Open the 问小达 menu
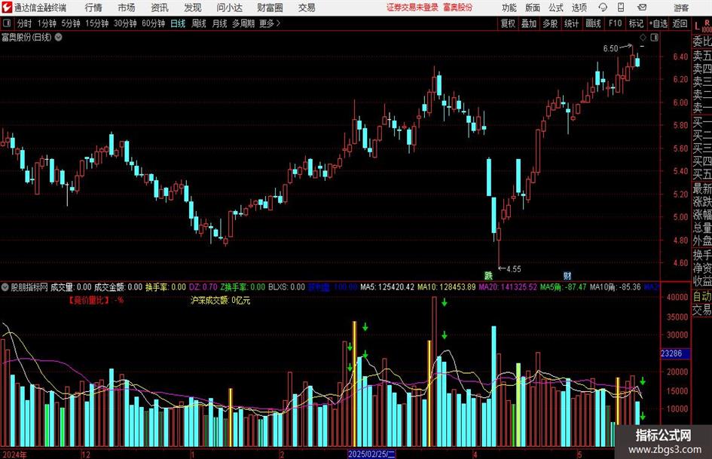This screenshot has width=712, height=459. tap(229, 8)
